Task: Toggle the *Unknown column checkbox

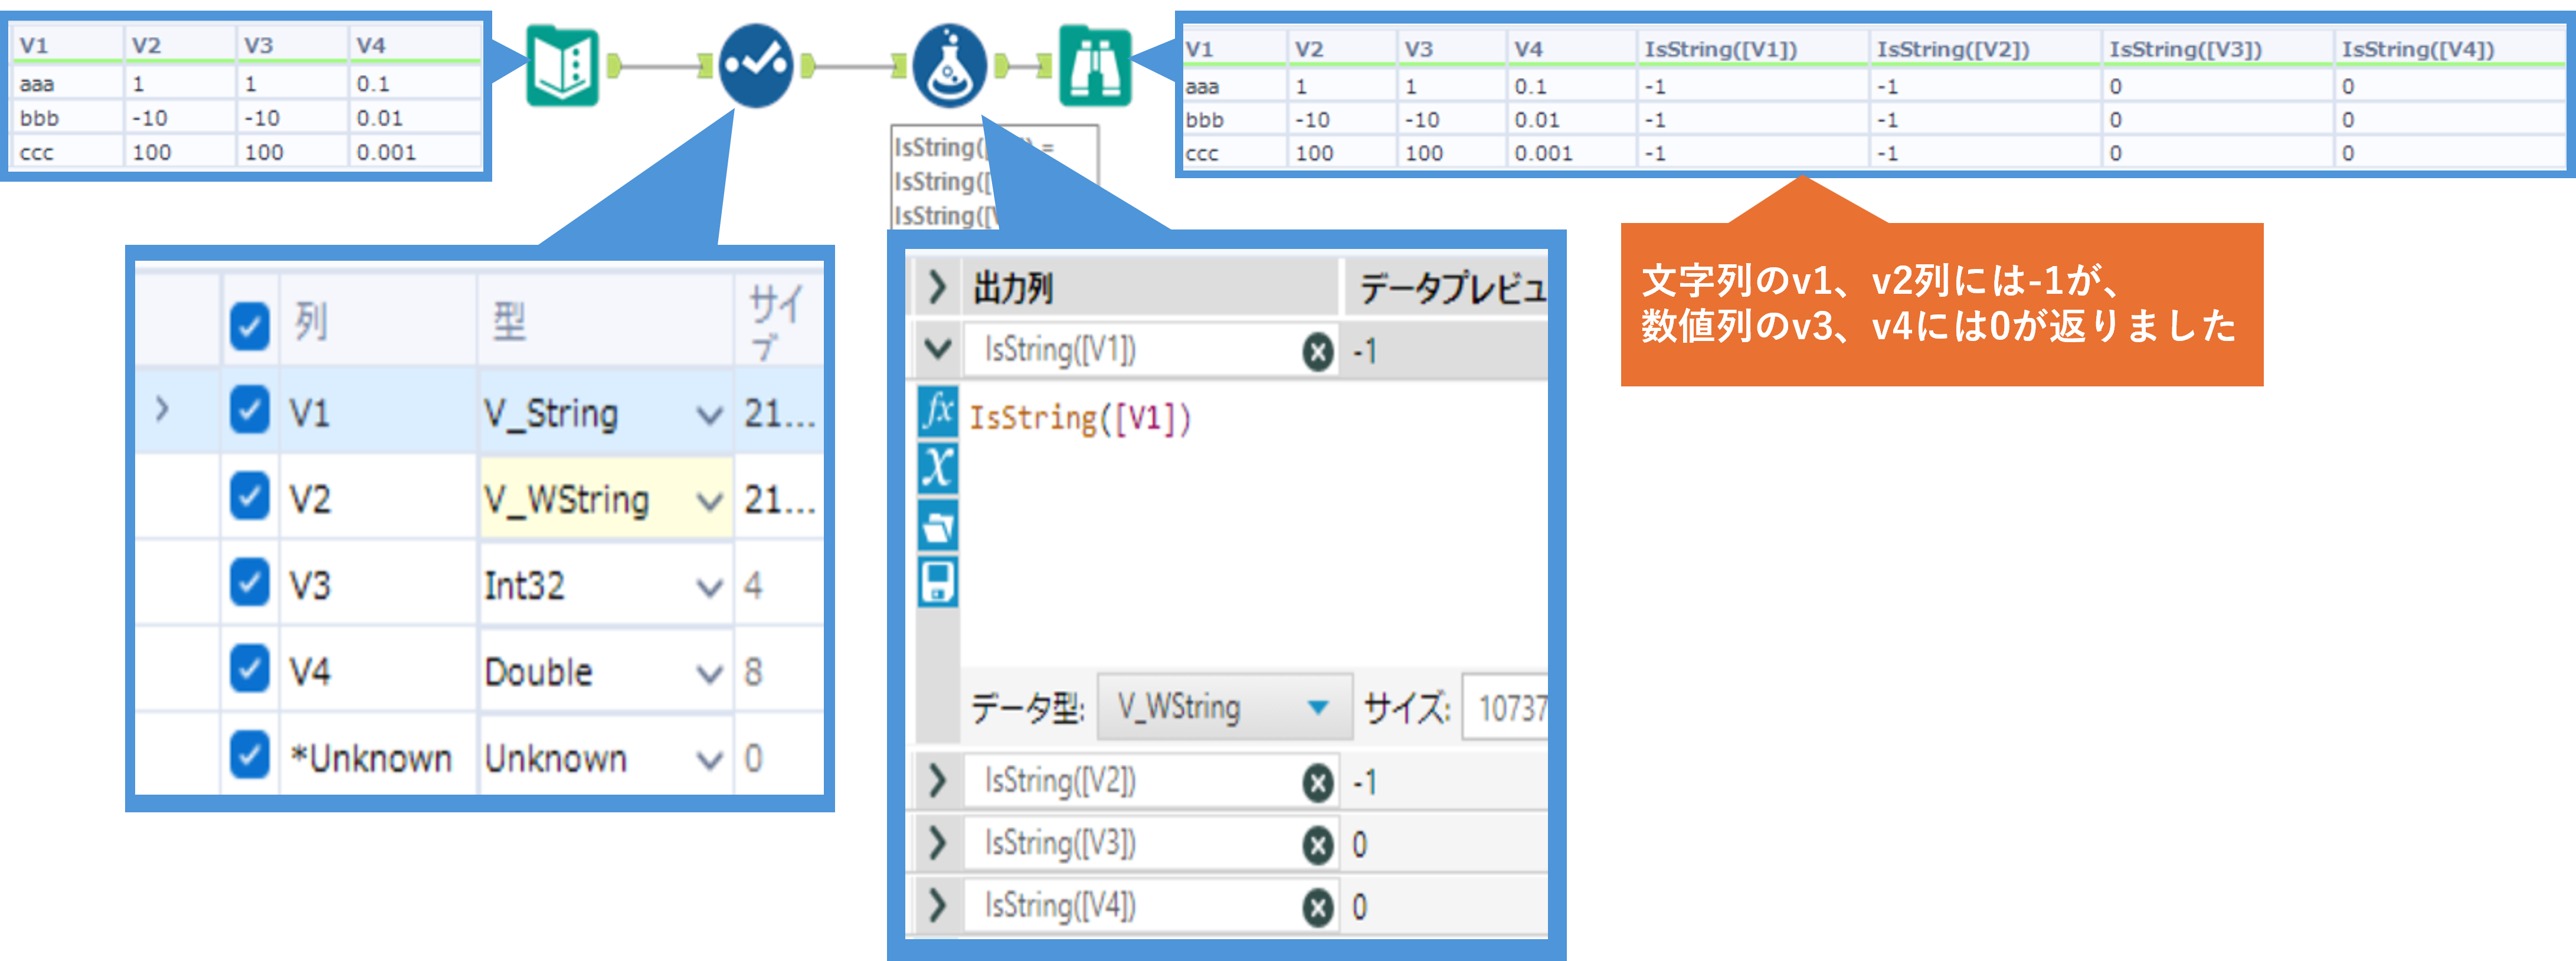Action: [249, 756]
